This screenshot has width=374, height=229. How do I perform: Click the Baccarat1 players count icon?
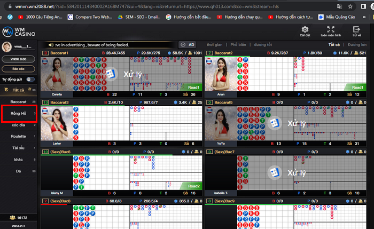coord(190,53)
